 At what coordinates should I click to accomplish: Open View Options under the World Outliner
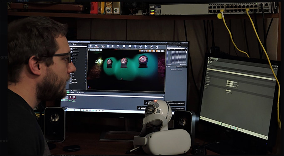coord(183,65)
